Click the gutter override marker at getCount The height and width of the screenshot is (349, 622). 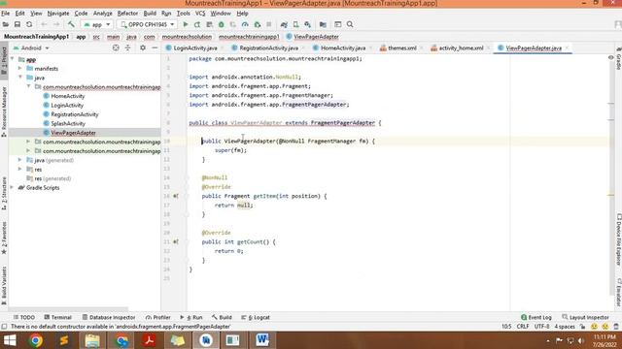(176, 241)
